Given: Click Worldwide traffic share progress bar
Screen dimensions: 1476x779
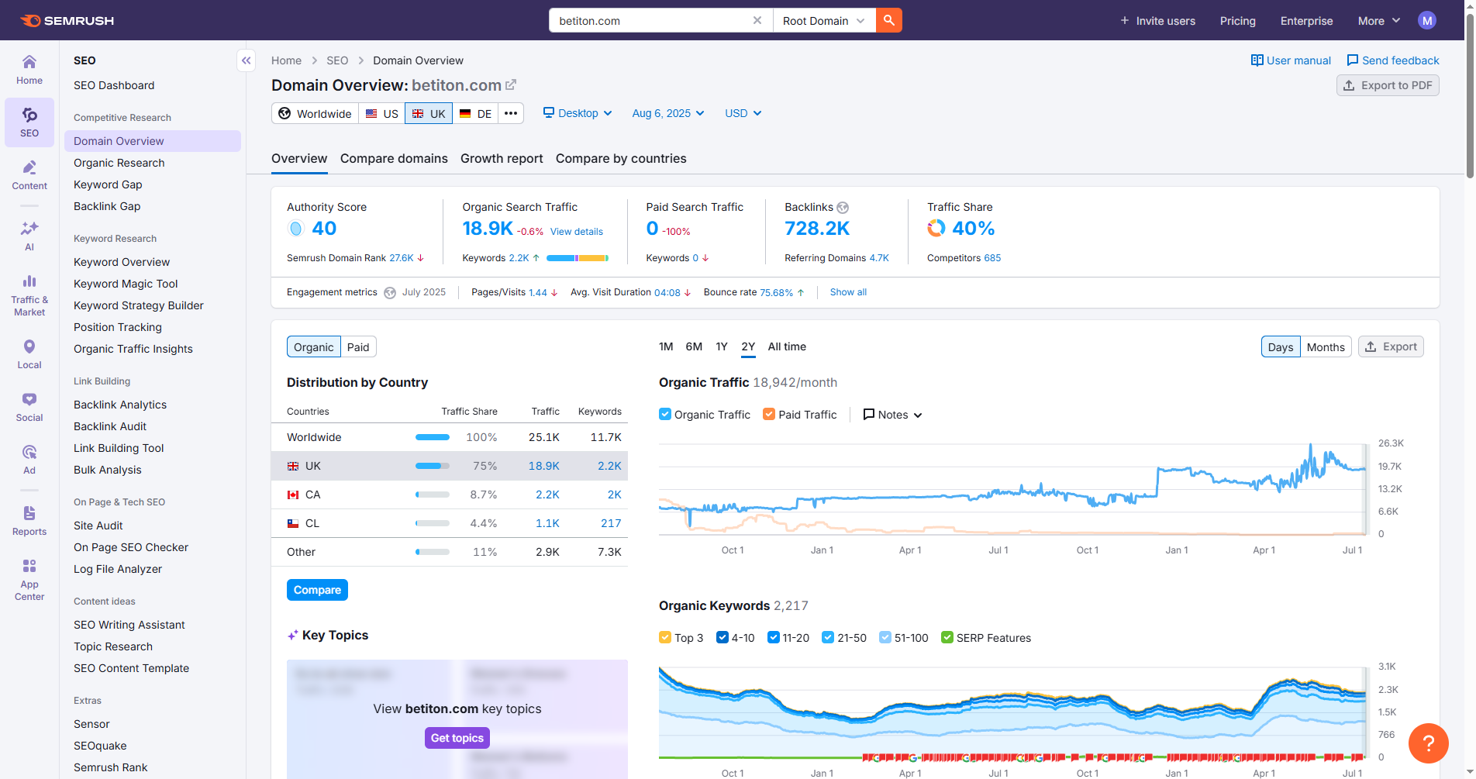Looking at the screenshot, I should click(433, 437).
